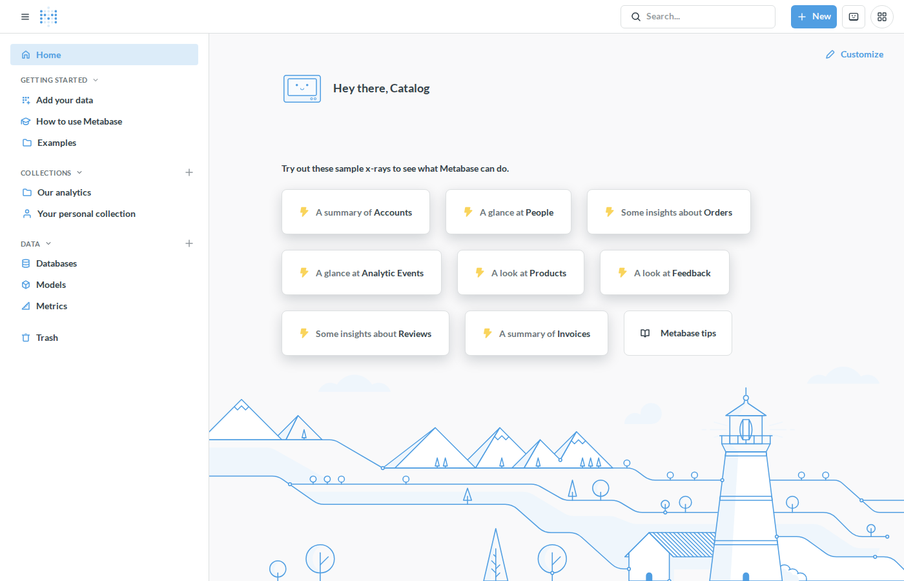Open Add your data in sidebar
The height and width of the screenshot is (581, 904).
(x=104, y=100)
